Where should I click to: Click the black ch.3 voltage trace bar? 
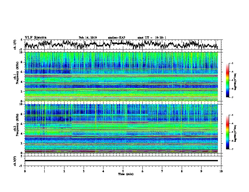tap(121, 161)
